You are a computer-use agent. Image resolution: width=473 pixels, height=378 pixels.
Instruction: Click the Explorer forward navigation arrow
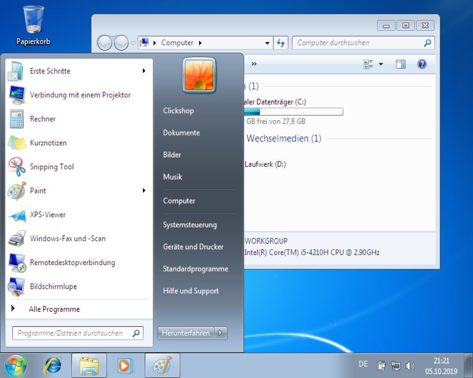[121, 43]
